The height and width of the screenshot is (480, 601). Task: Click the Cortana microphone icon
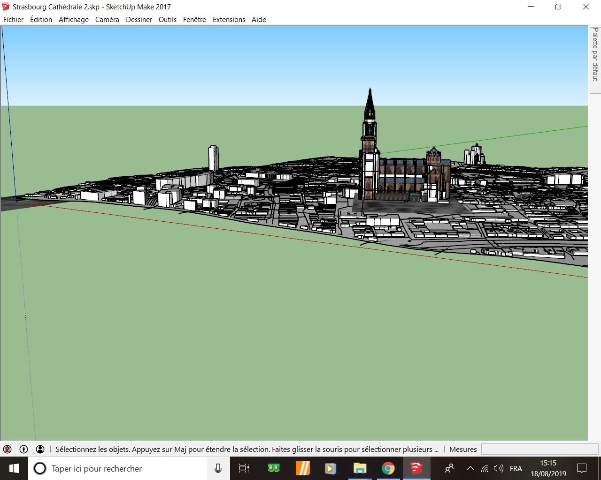pos(218,468)
